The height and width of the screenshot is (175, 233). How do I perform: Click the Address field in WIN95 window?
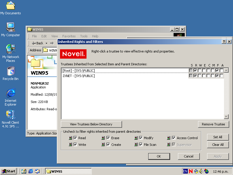click(x=50, y=50)
